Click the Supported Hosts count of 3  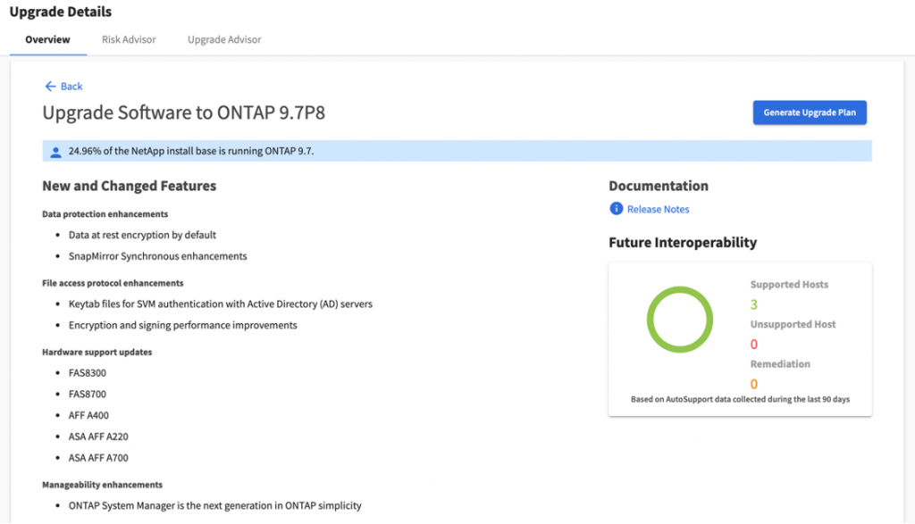tap(754, 304)
